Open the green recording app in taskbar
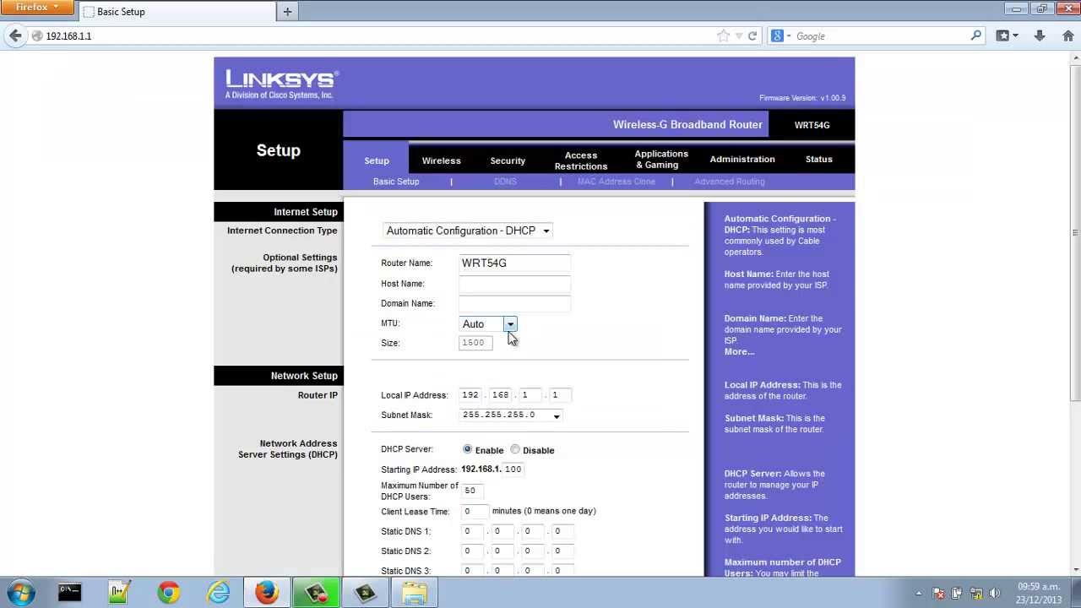 coord(316,593)
